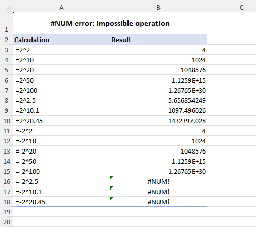Image resolution: width=256 pixels, height=227 pixels.
Task: Select column B header
Action: (158, 7)
